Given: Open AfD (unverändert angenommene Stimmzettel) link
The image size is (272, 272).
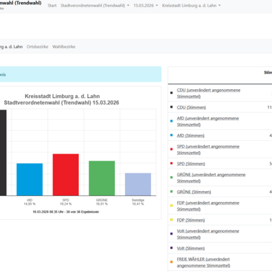Looking at the screenshot, I should [208, 121].
